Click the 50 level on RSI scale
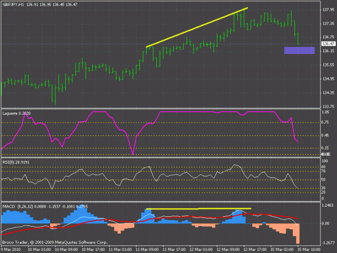The image size is (337, 253). [324, 180]
